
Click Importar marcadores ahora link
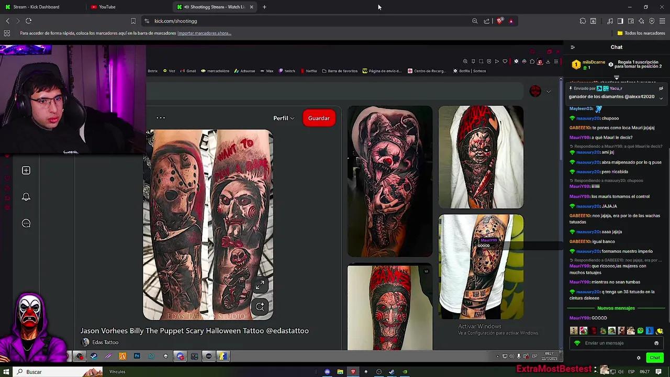[x=204, y=33]
